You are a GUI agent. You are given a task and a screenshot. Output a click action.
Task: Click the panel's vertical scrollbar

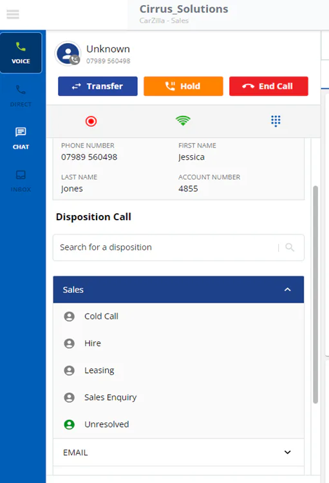pyautogui.click(x=315, y=294)
